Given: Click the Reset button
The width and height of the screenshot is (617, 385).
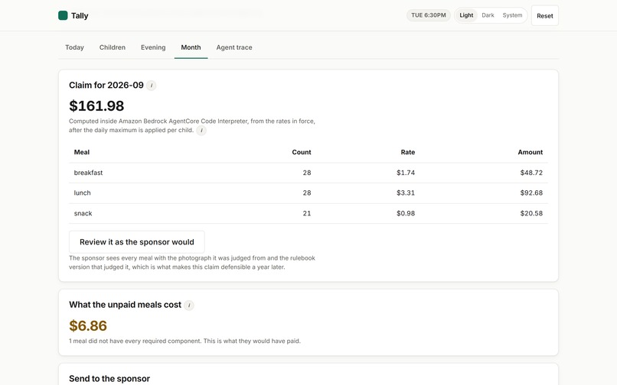Looking at the screenshot, I should (544, 16).
